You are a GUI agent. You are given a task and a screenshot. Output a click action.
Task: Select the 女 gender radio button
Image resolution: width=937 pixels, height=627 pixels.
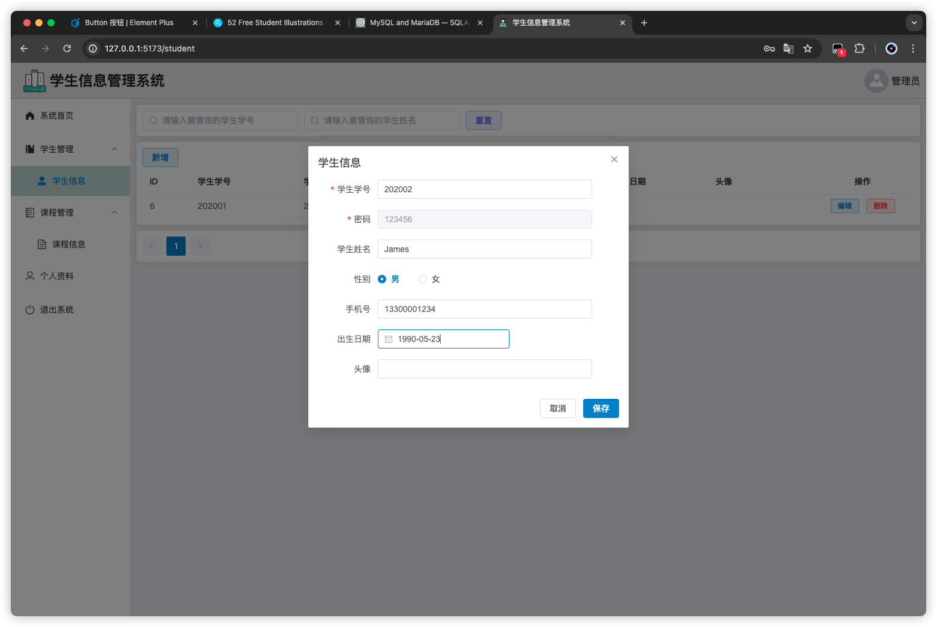(423, 279)
